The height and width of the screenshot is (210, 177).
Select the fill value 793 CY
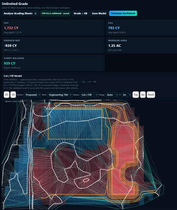pyautogui.click(x=114, y=28)
